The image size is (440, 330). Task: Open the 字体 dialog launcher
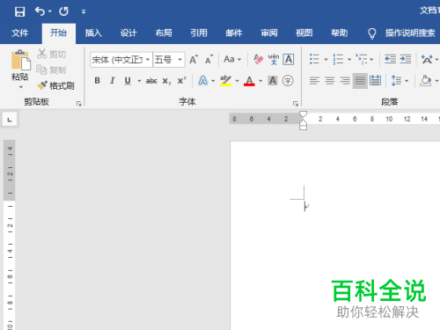click(296, 104)
